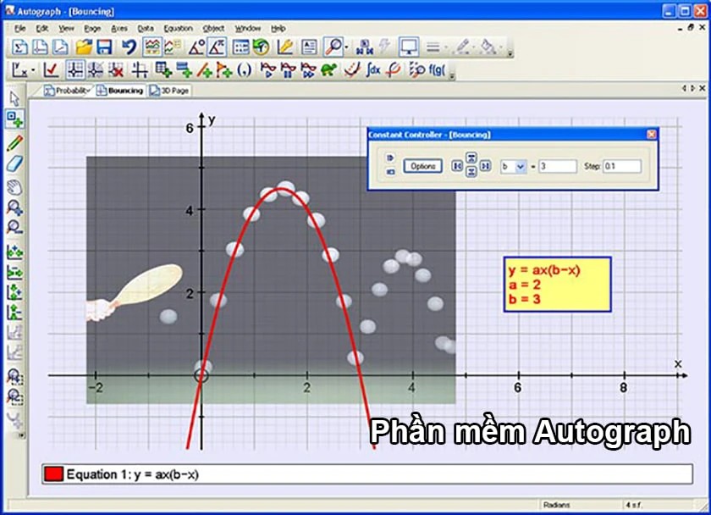Viewport: 711px width, 515px height.
Task: Open the text box editor icon
Action: [x=309, y=47]
